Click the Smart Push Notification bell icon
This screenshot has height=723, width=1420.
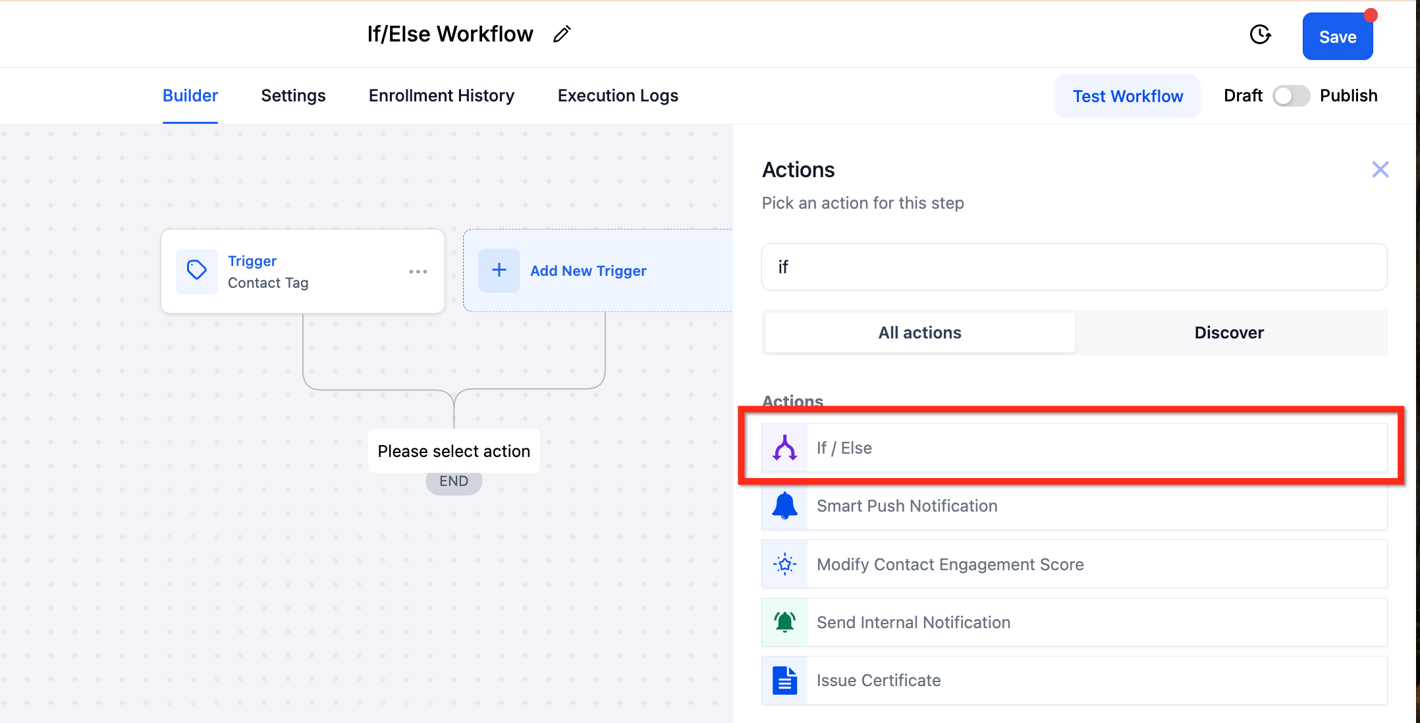tap(784, 506)
